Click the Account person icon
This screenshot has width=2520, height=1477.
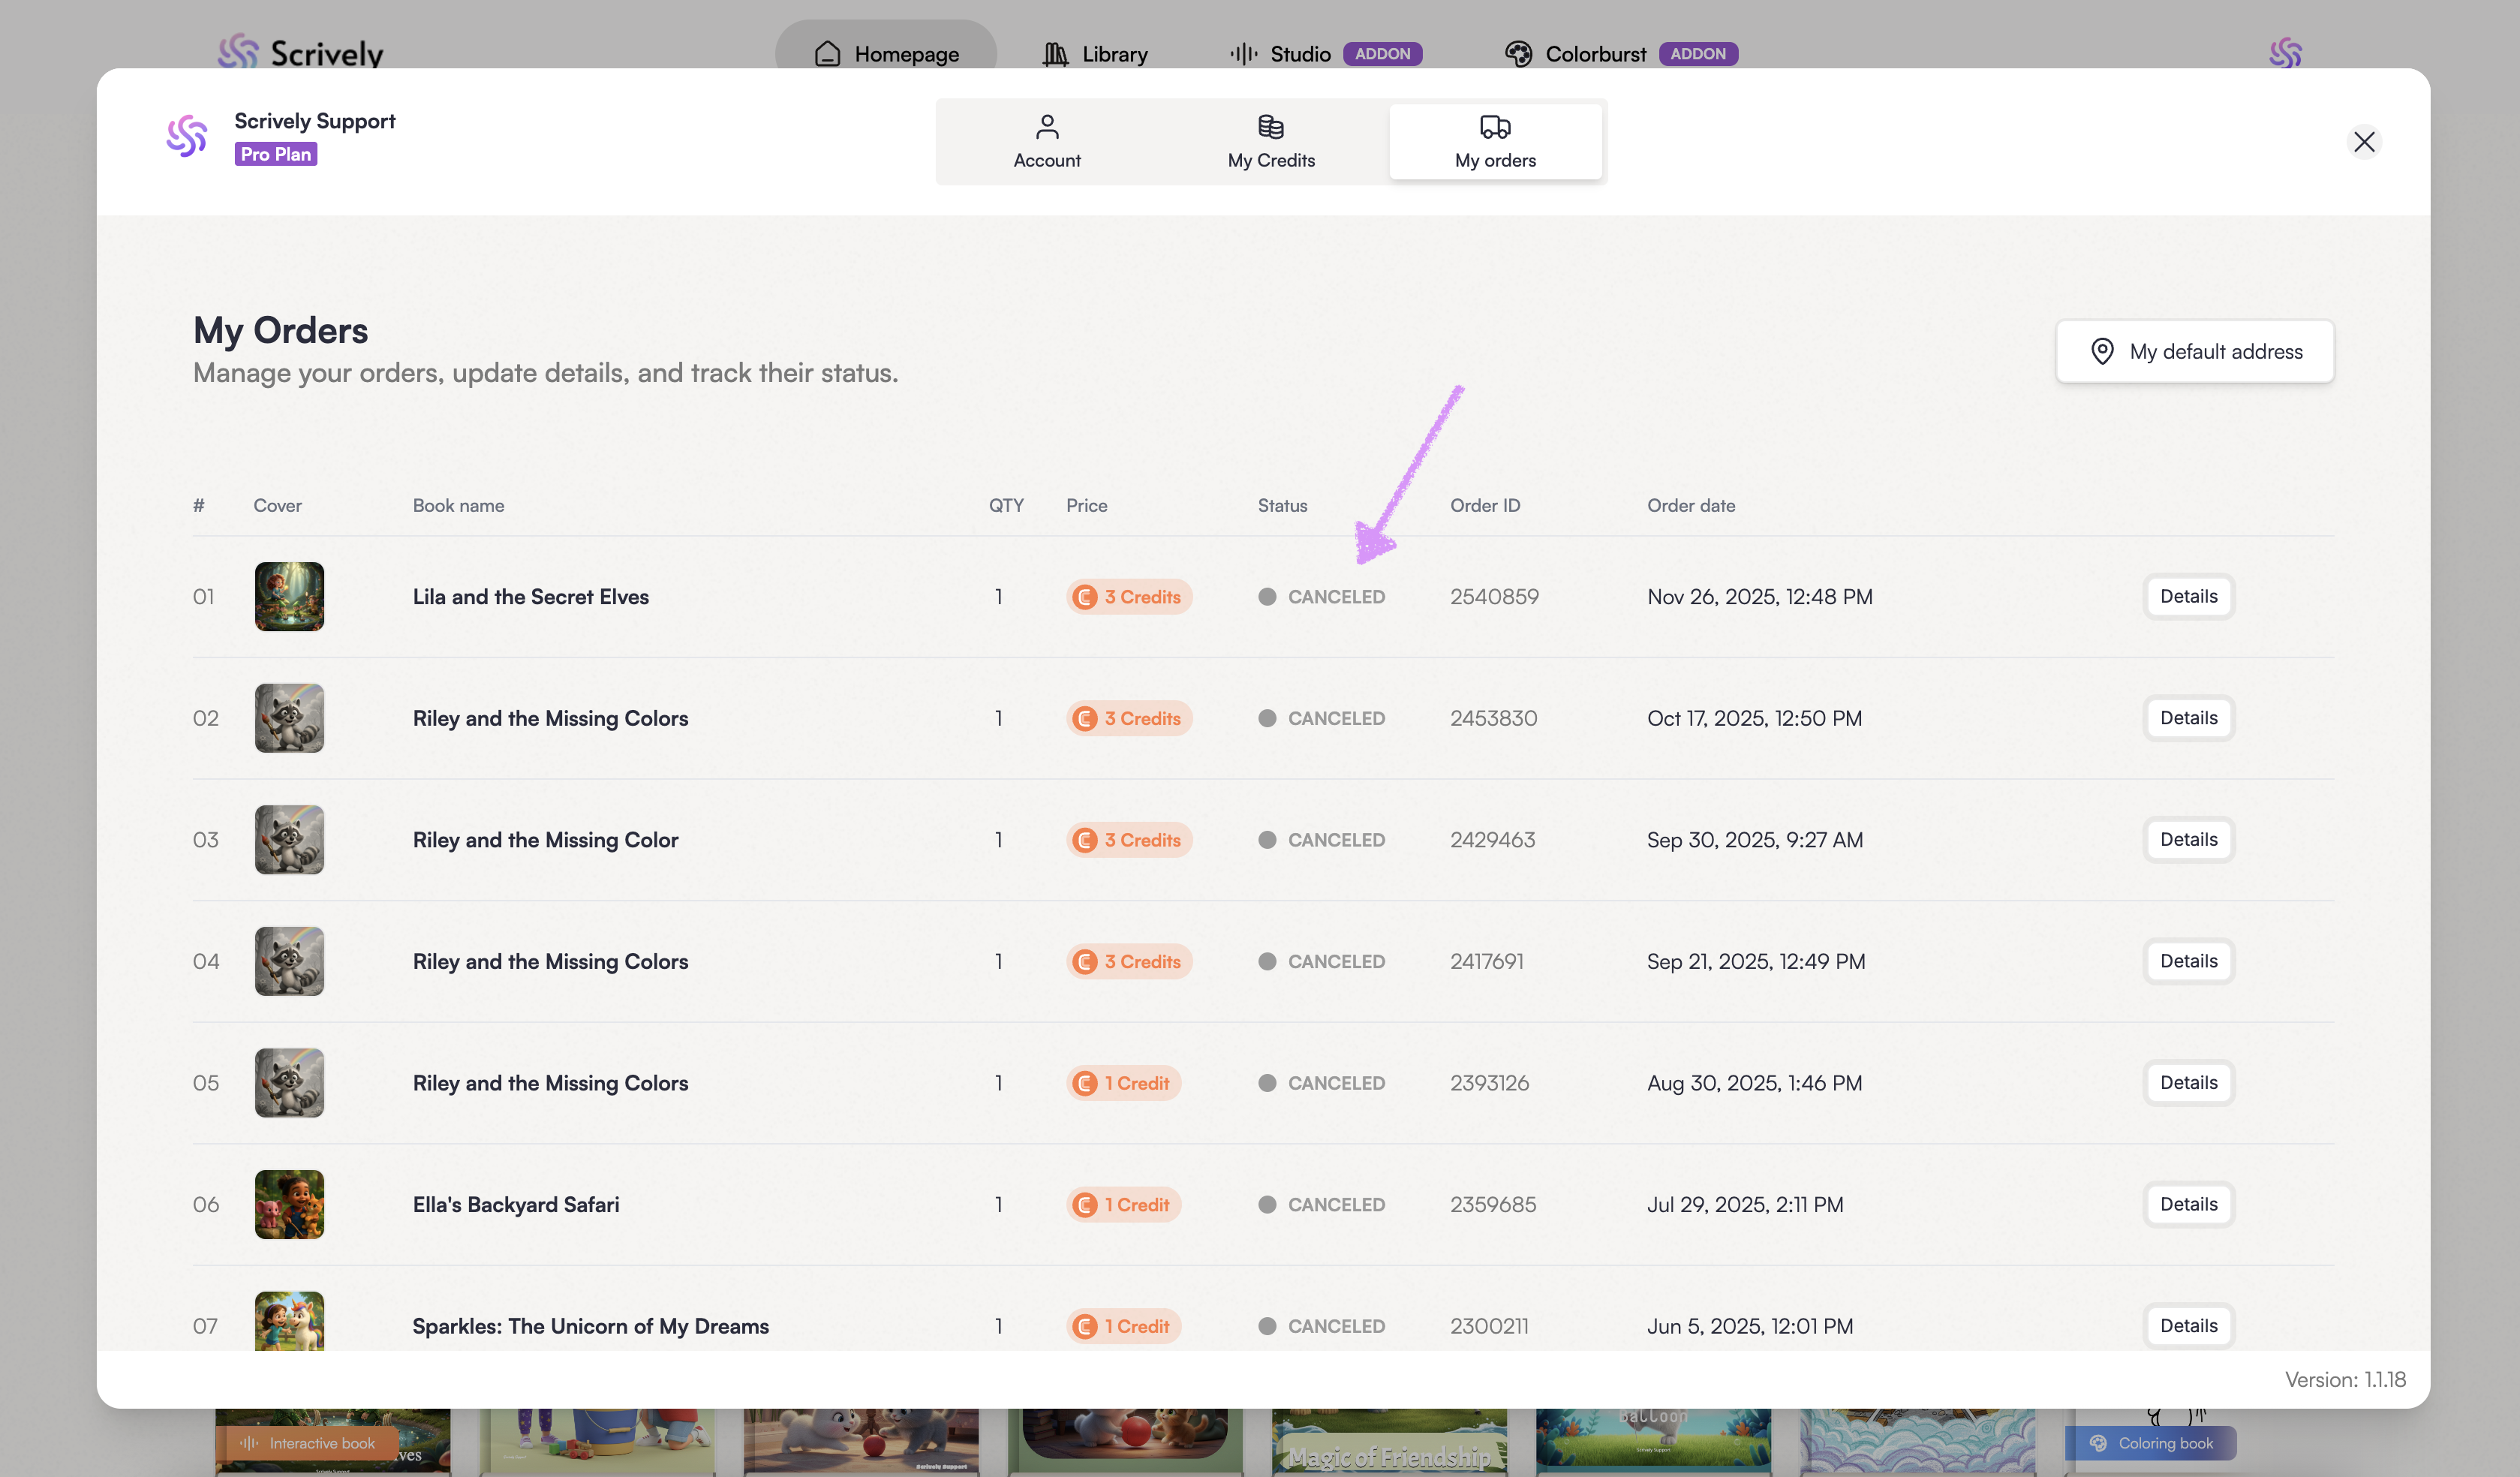1047,127
